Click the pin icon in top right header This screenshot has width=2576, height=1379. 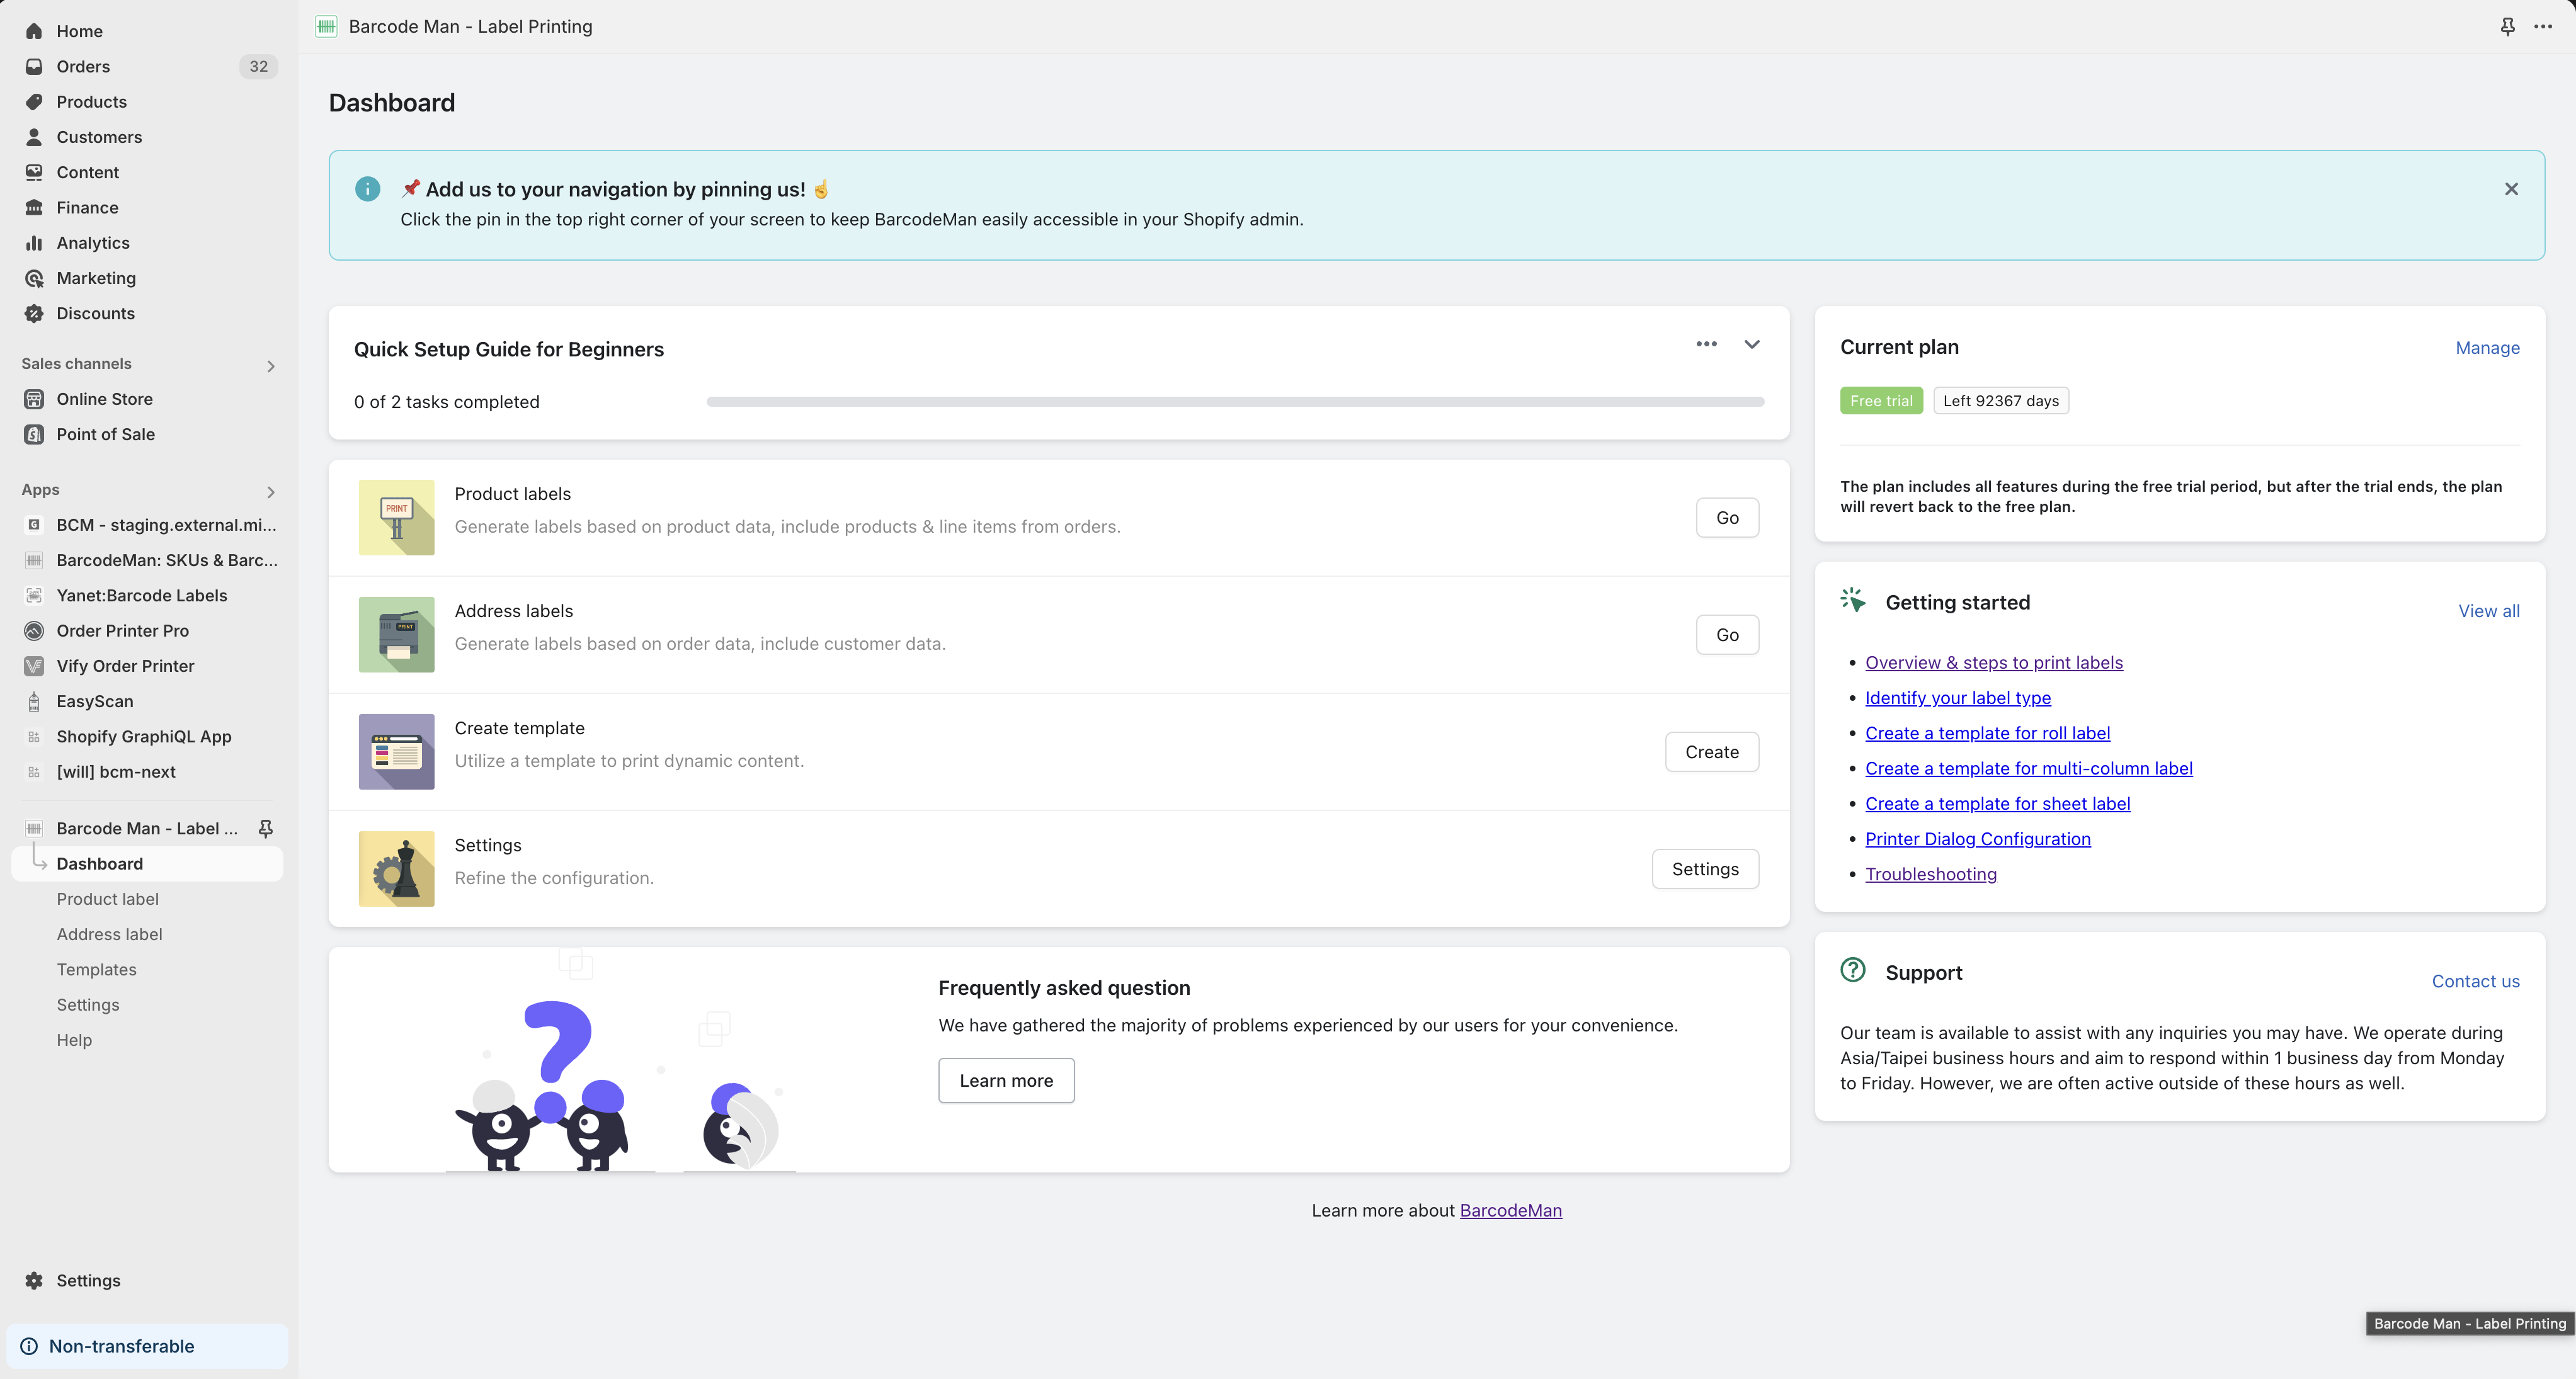pos(2507,27)
